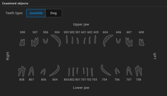
Task: Pick lower right molar tooth 808
Action: 22,71
